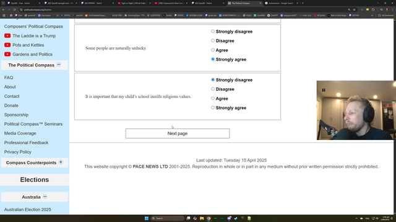The image size is (396, 222).
Task: Open Media Coverage sidebar link
Action: click(x=20, y=133)
